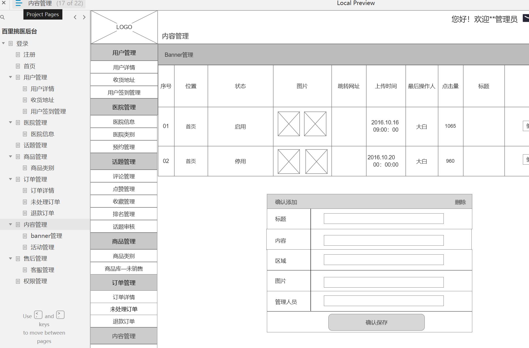Click the 停用 status cell in row 02
This screenshot has height=348, width=529.
(240, 161)
